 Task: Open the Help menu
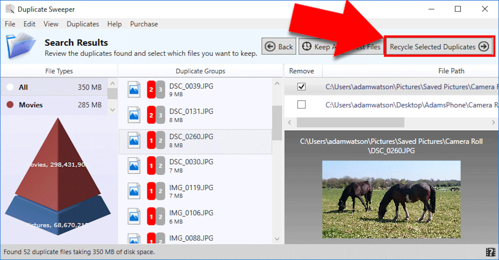coord(114,24)
